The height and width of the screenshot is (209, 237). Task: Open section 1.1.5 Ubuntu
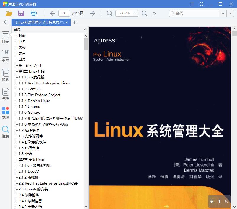tap(29, 106)
